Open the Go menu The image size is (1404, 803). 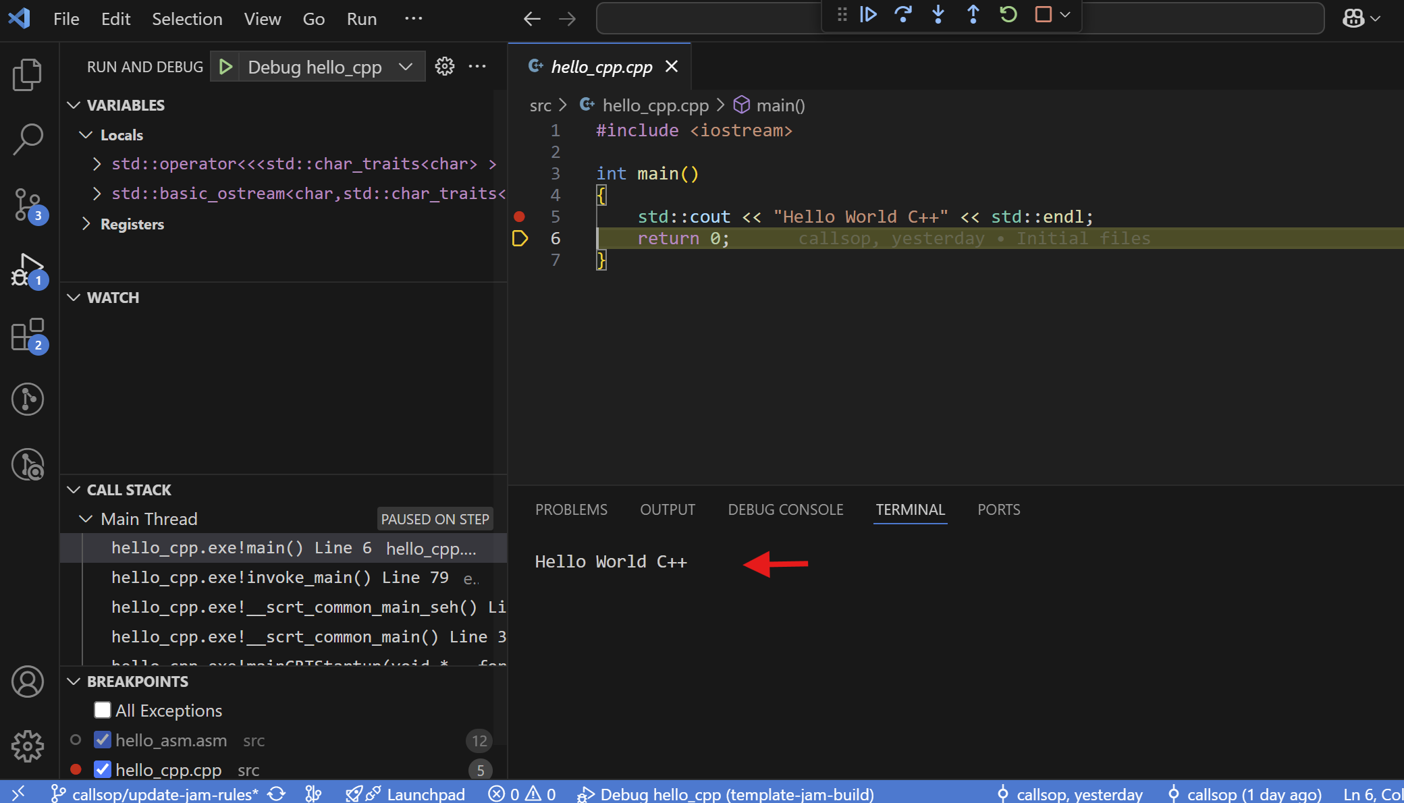pyautogui.click(x=314, y=19)
